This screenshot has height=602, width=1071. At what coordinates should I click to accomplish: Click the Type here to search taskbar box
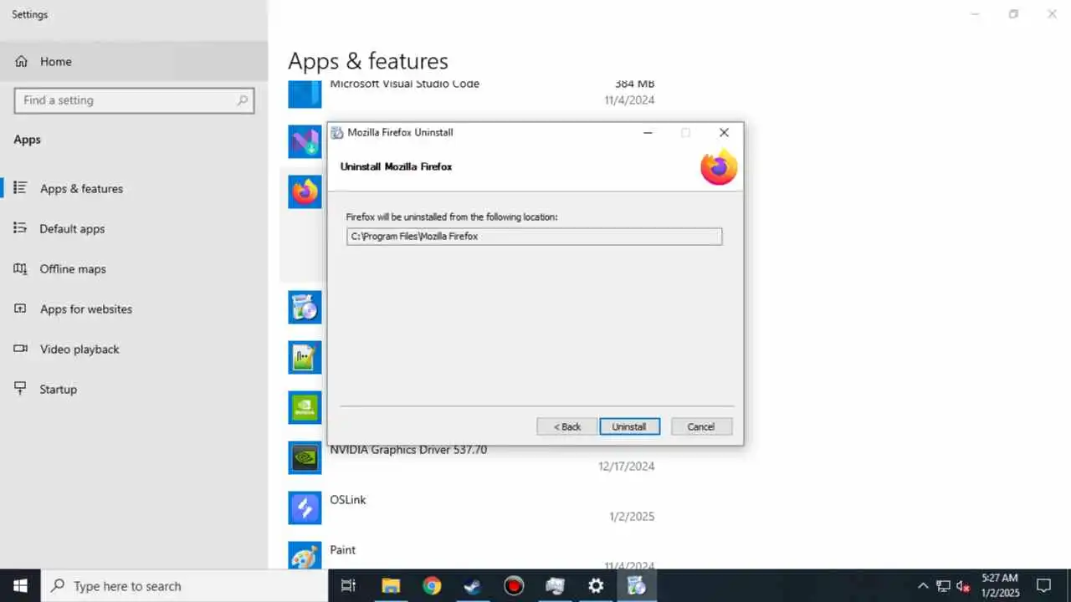tap(184, 586)
